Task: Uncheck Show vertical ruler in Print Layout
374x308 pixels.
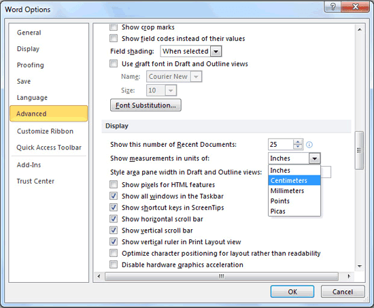Action: pos(114,241)
